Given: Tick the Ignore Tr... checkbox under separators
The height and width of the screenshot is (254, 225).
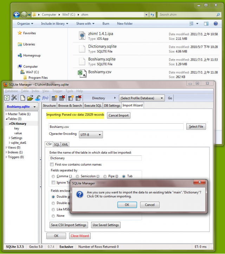Looking at the screenshot, I should [53, 182].
